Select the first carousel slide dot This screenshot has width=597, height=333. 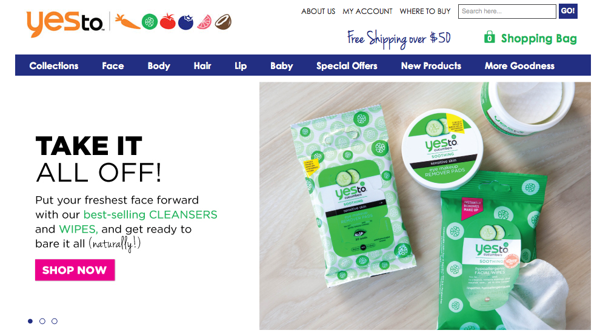[x=30, y=321]
